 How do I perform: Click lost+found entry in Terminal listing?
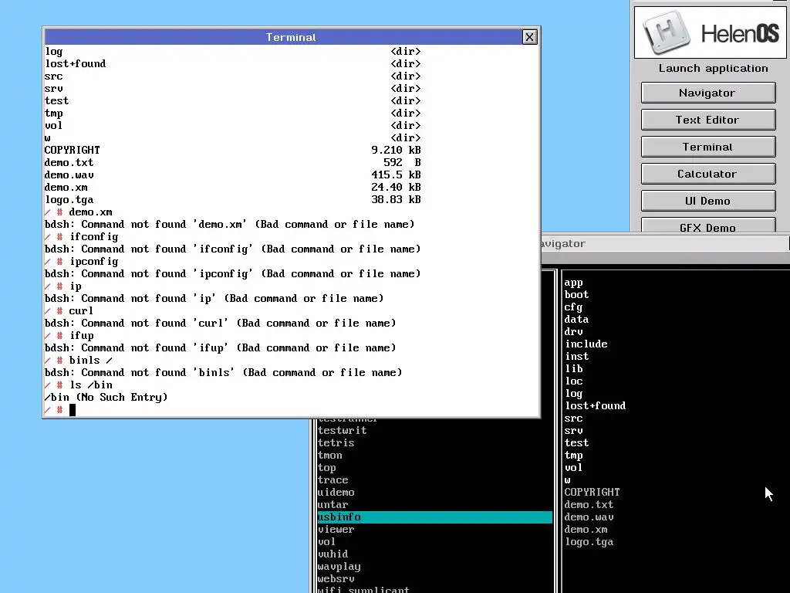(76, 63)
